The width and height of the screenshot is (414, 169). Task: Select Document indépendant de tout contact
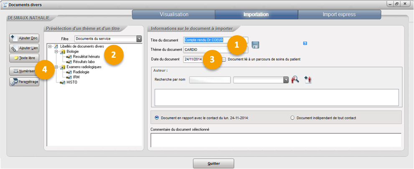[292, 118]
